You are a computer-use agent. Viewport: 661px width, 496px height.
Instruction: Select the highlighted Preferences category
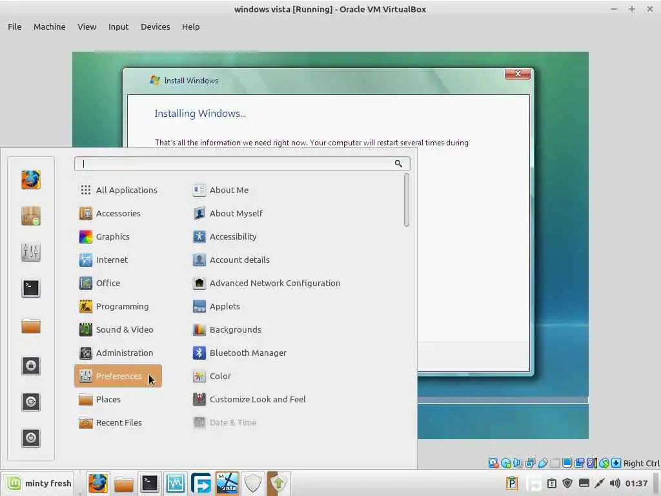pos(118,376)
